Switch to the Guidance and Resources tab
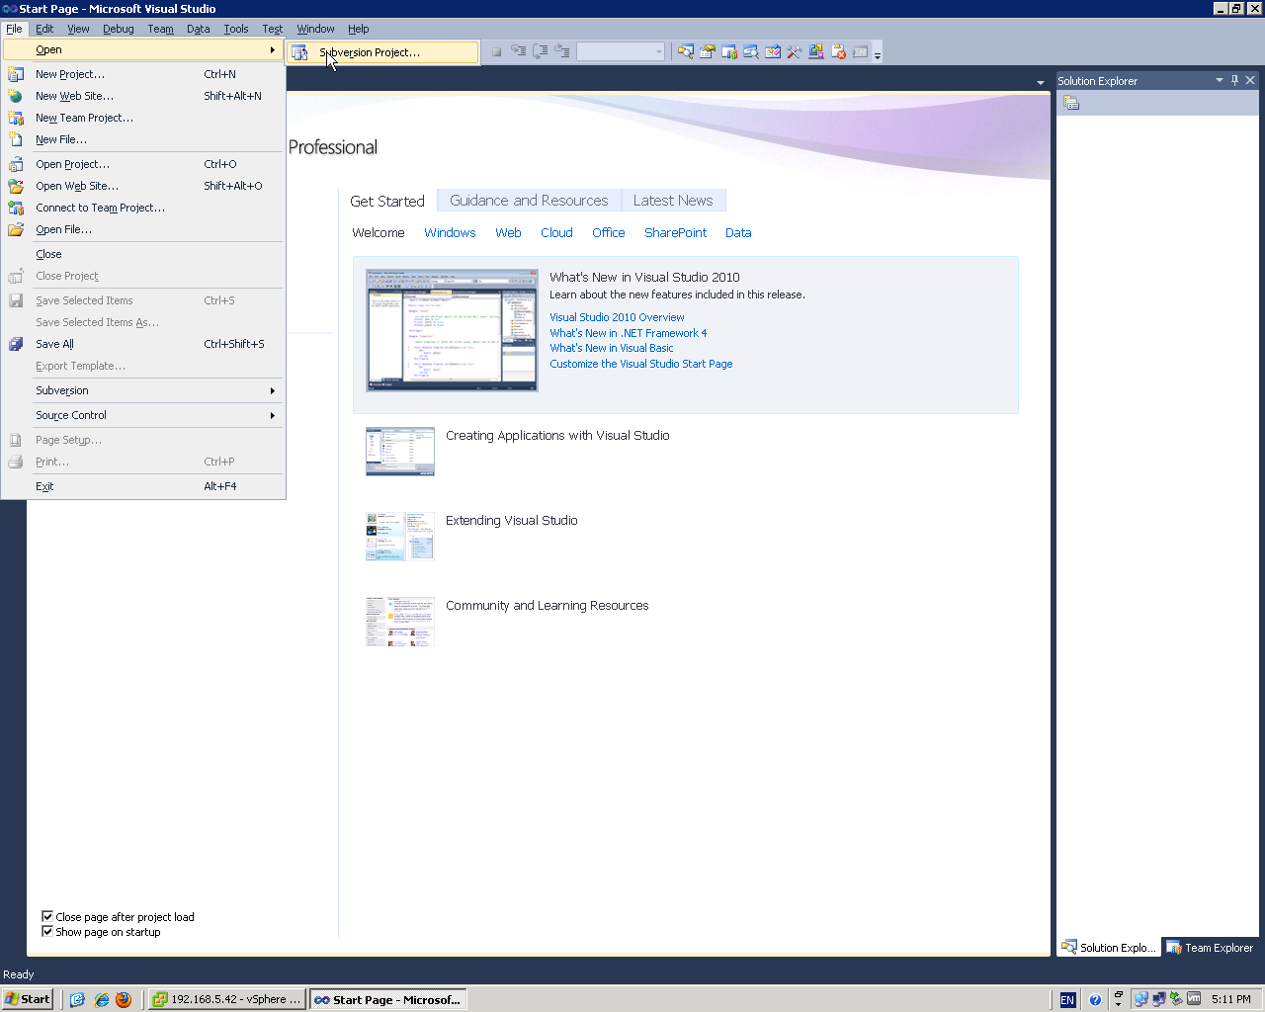1265x1012 pixels. pos(529,201)
